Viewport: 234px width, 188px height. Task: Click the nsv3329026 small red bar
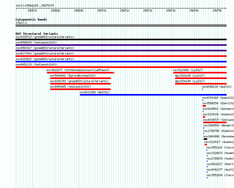204,117
